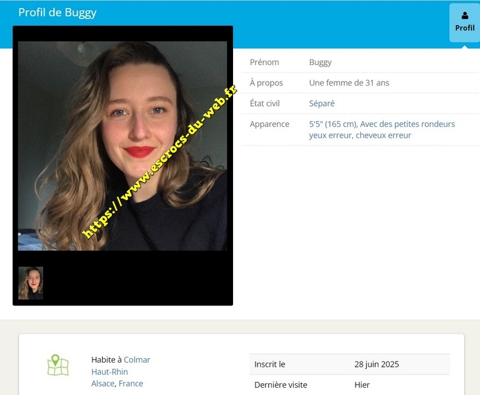Open the Colmar city link
The width and height of the screenshot is (480, 395).
(137, 359)
